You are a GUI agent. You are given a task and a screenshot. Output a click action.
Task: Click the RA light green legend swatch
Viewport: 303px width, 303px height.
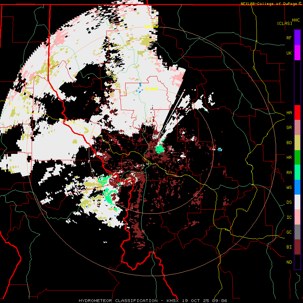point(297,172)
